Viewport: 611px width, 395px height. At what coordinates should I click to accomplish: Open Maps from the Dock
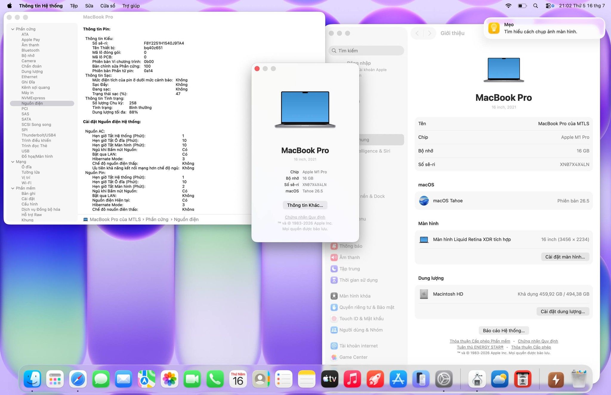[146, 379]
